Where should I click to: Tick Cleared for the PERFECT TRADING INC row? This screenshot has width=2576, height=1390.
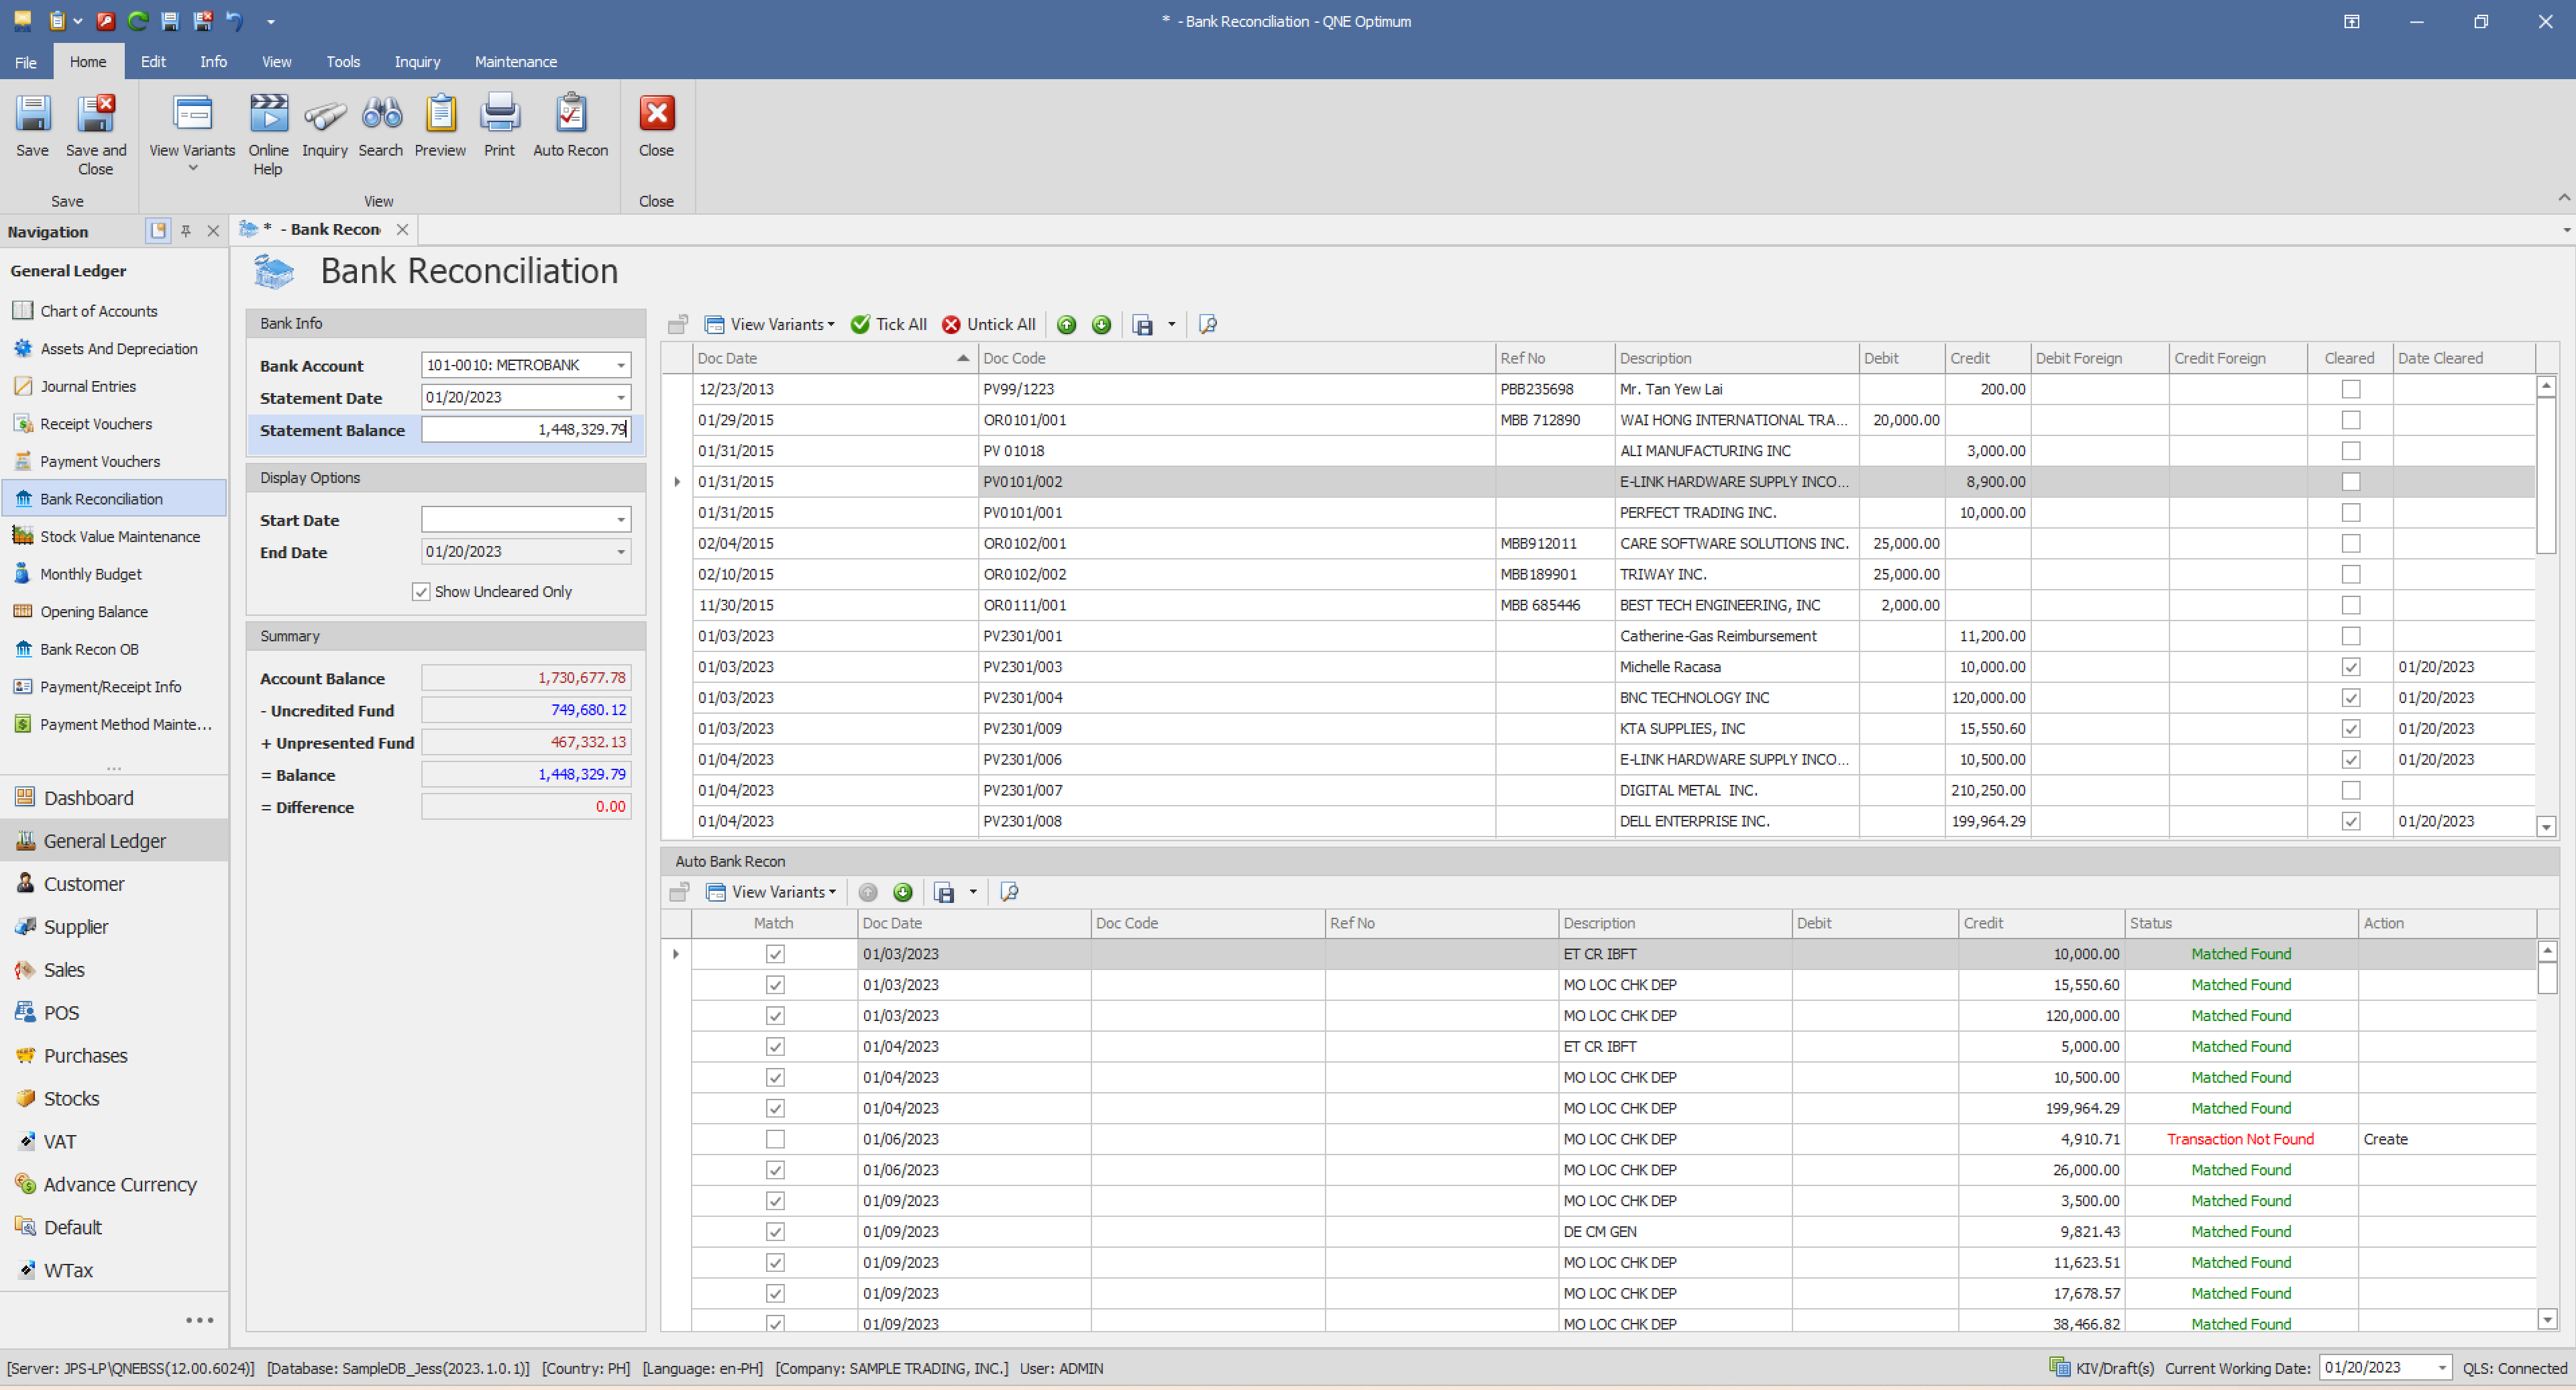pos(2350,512)
